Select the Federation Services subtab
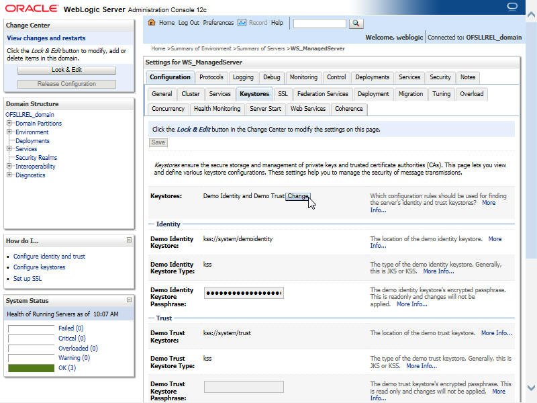The image size is (537, 403). (x=323, y=94)
